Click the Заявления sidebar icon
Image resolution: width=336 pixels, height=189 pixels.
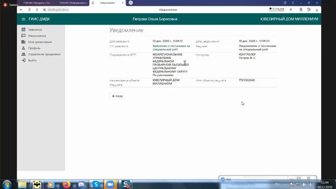coord(23,29)
